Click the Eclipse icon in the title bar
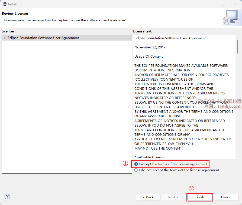242x205 pixels. pyautogui.click(x=5, y=4)
